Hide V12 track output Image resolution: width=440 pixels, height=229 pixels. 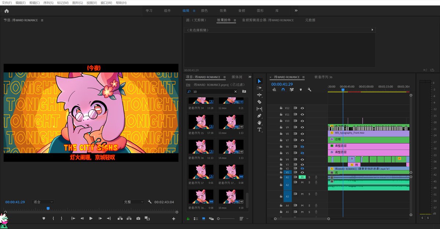[x=302, y=108]
